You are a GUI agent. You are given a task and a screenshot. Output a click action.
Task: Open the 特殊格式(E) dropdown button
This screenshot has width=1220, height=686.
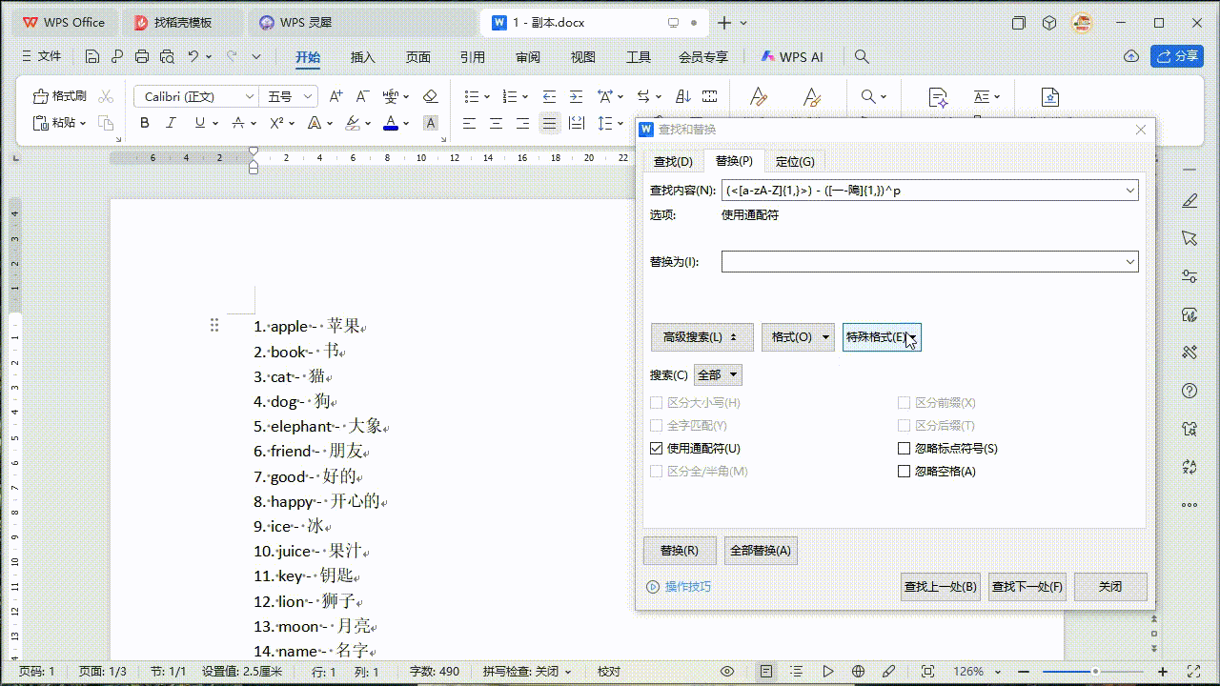882,337
